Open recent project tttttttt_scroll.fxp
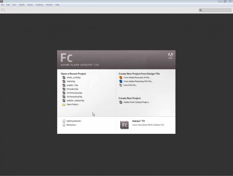Viewport: 233px width, 176px height. tap(73, 78)
